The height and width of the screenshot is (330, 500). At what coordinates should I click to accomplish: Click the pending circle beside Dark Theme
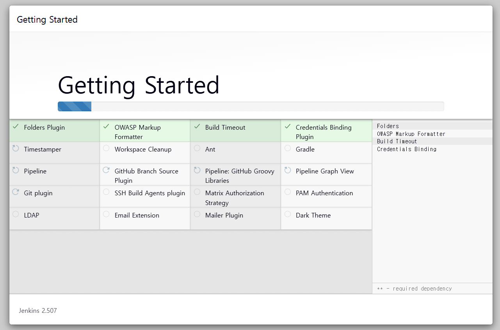pos(288,214)
